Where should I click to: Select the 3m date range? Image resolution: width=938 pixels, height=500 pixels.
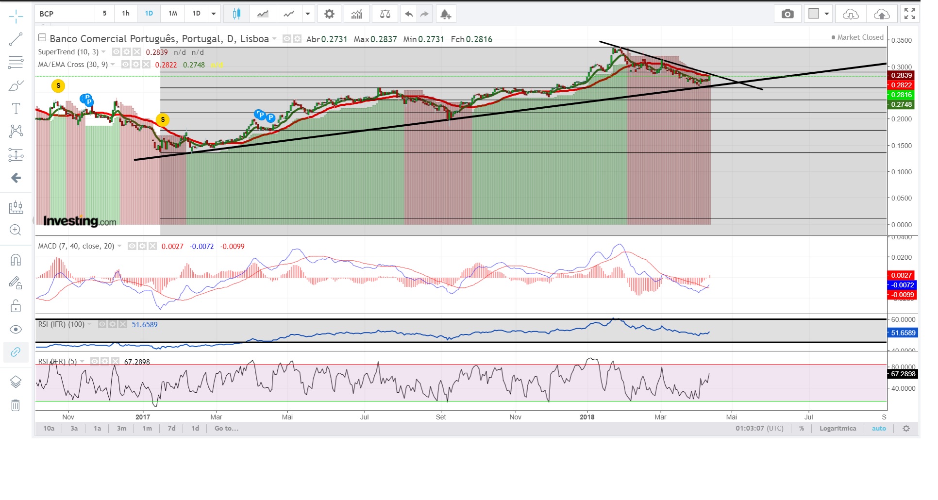(x=121, y=428)
